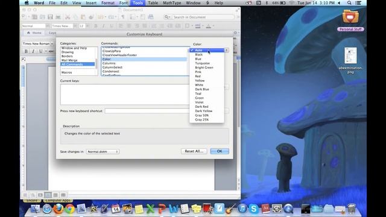This screenshot has height=217, width=386.
Task: Open Spotlight search magnifier in menu bar
Action: pos(349,3)
